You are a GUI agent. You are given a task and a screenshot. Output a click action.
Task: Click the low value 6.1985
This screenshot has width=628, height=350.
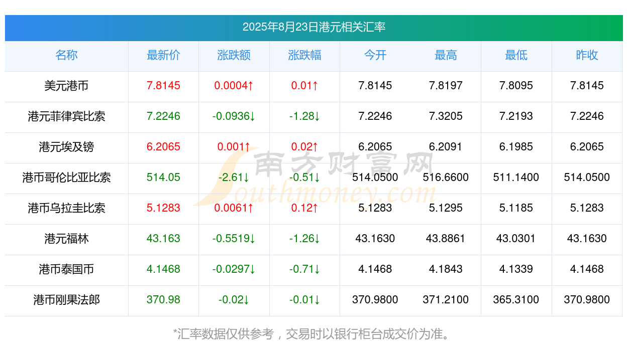[516, 147]
